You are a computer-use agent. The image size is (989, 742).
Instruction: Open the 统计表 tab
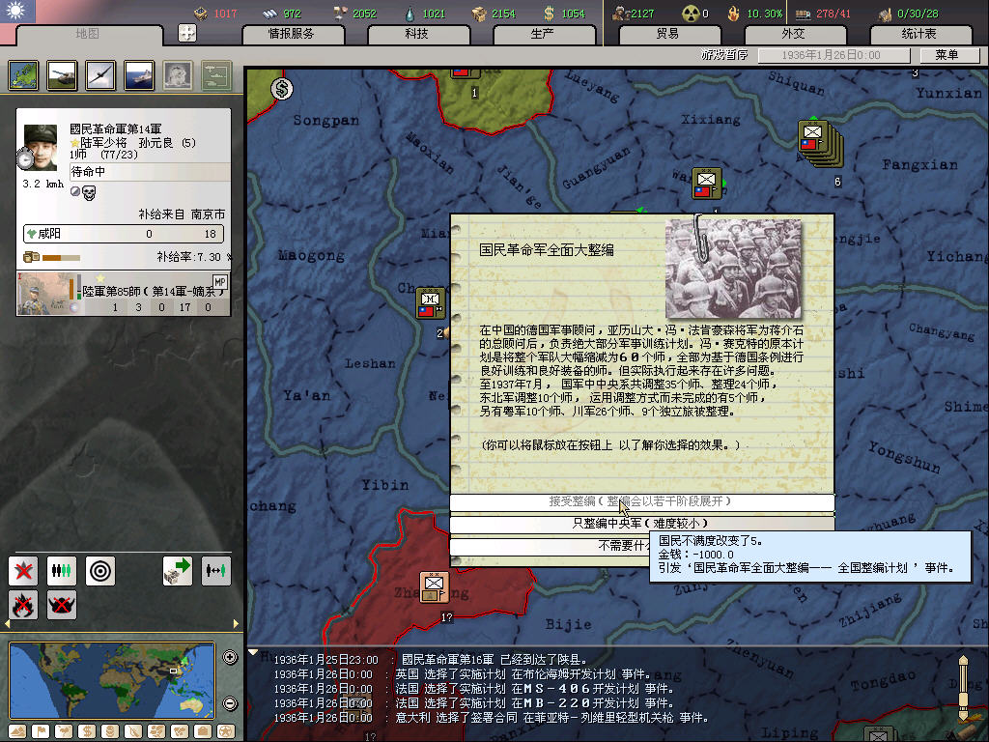tap(919, 34)
